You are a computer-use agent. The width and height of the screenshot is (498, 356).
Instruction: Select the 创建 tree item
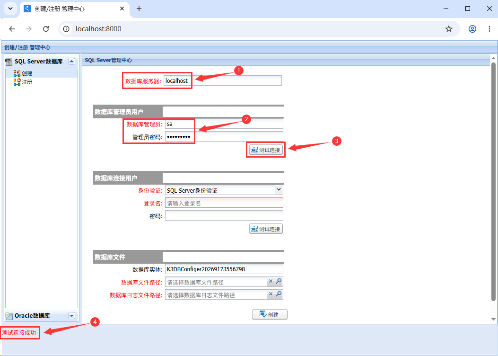point(23,73)
